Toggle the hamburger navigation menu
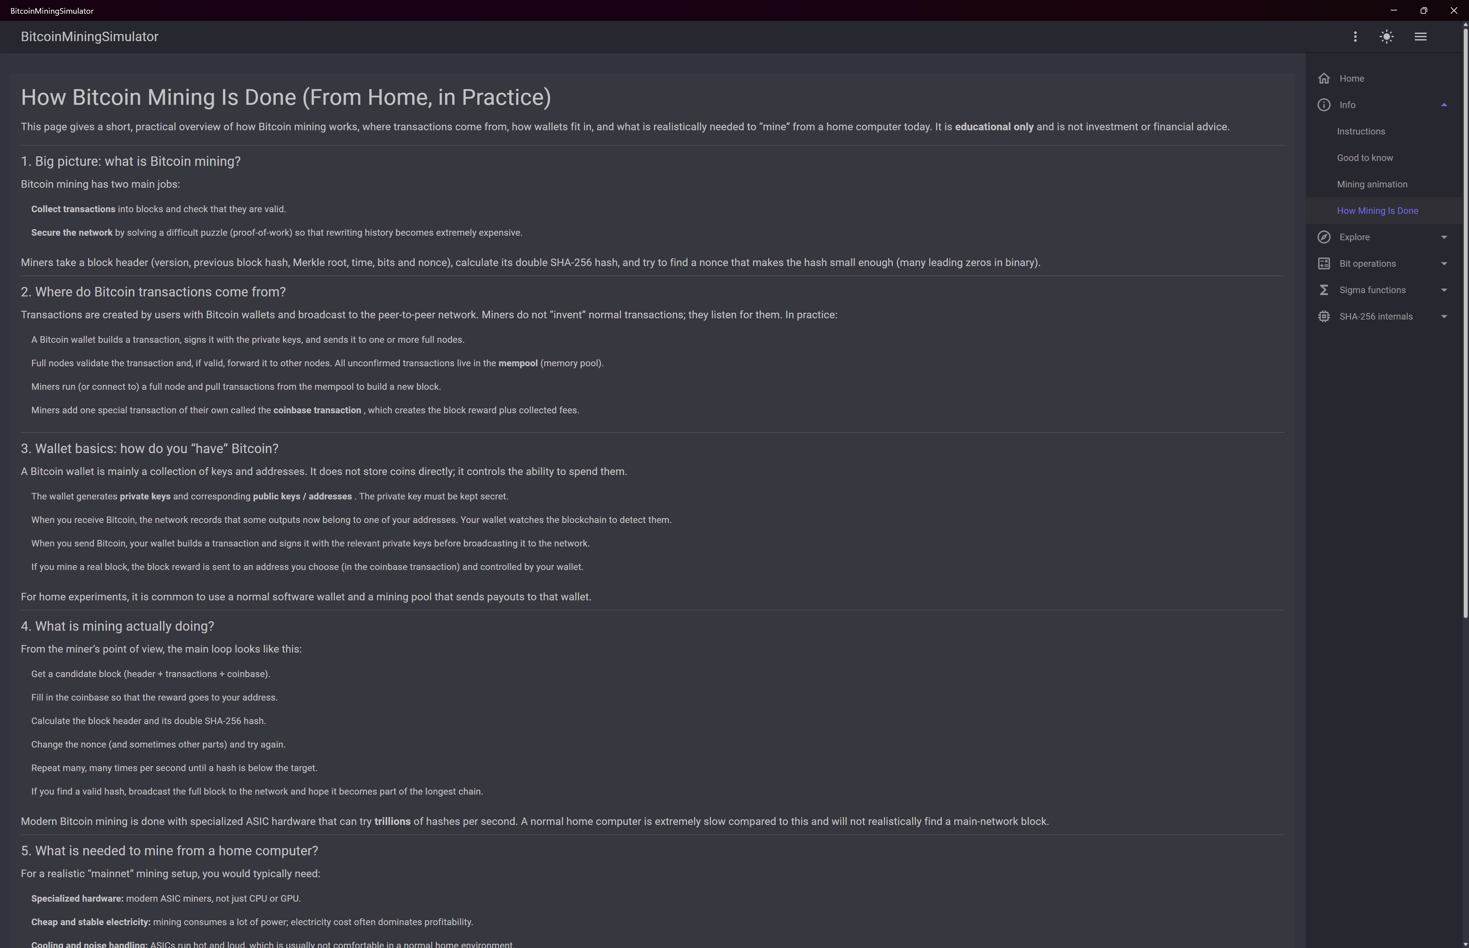 pyautogui.click(x=1420, y=37)
